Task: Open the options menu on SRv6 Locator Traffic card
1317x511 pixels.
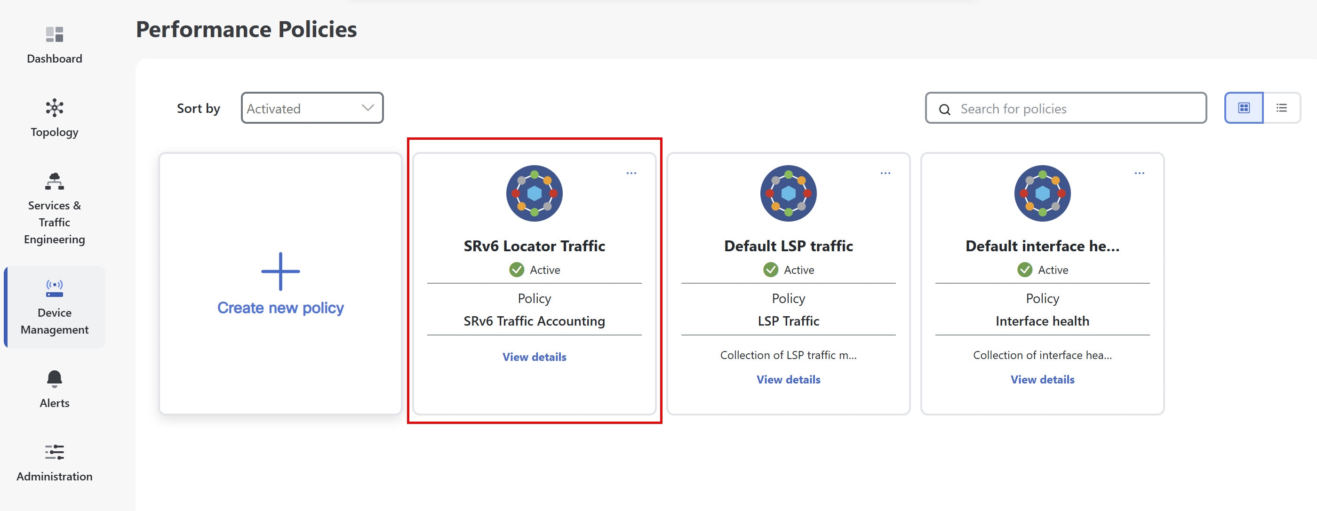Action: (x=631, y=172)
